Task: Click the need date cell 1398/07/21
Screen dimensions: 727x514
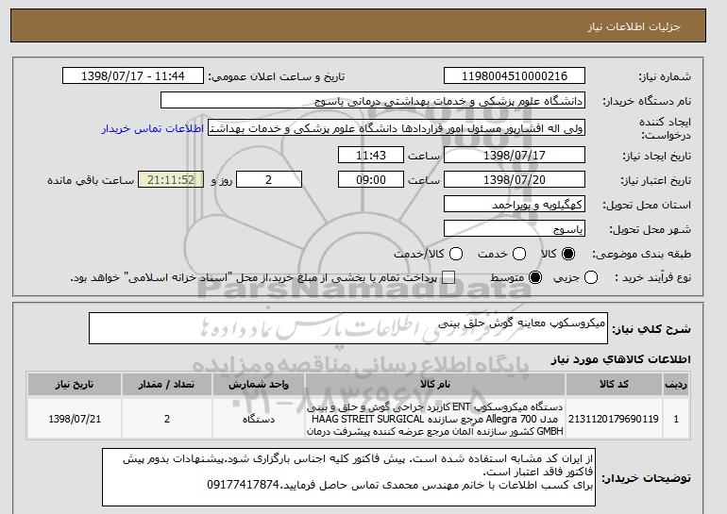Action: pyautogui.click(x=75, y=419)
